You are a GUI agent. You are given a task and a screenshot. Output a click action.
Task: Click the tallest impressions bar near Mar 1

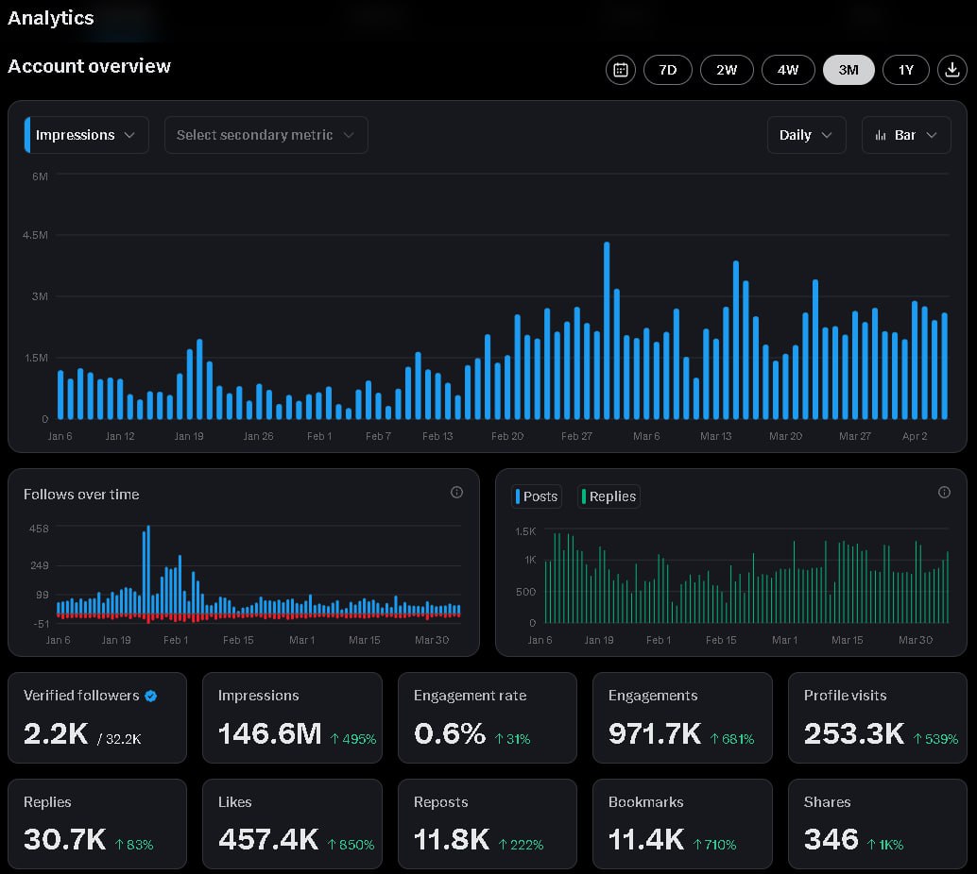(607, 330)
